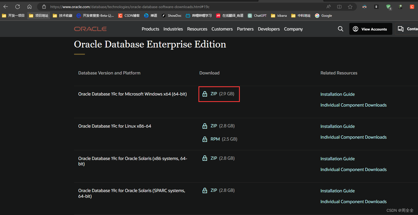Viewport: 418px width, 215px height.
Task: Open the Industries menu
Action: (x=173, y=29)
